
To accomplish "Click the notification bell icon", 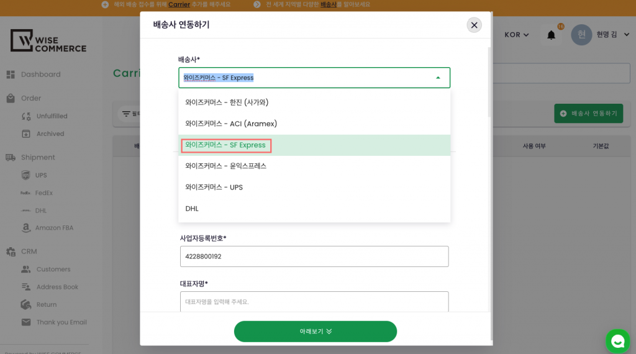I will coord(551,35).
